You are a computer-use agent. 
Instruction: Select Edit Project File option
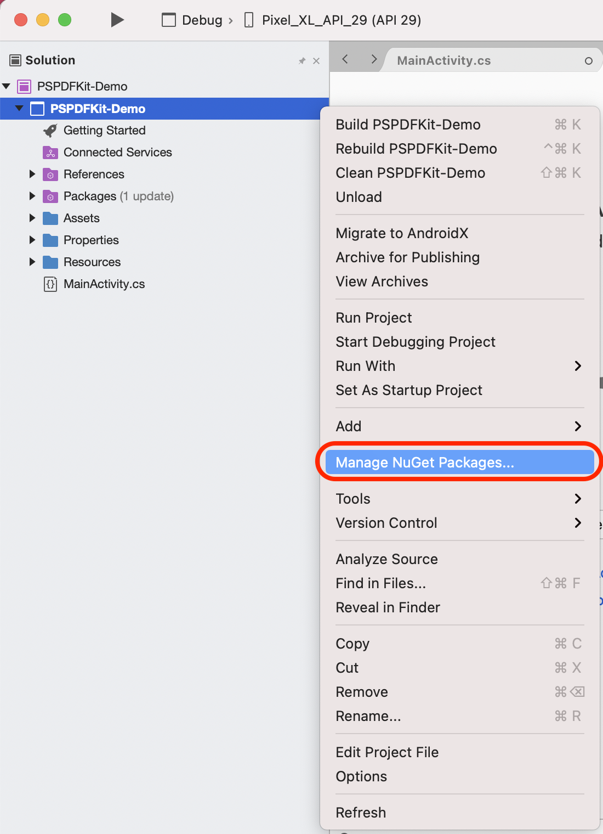point(387,752)
